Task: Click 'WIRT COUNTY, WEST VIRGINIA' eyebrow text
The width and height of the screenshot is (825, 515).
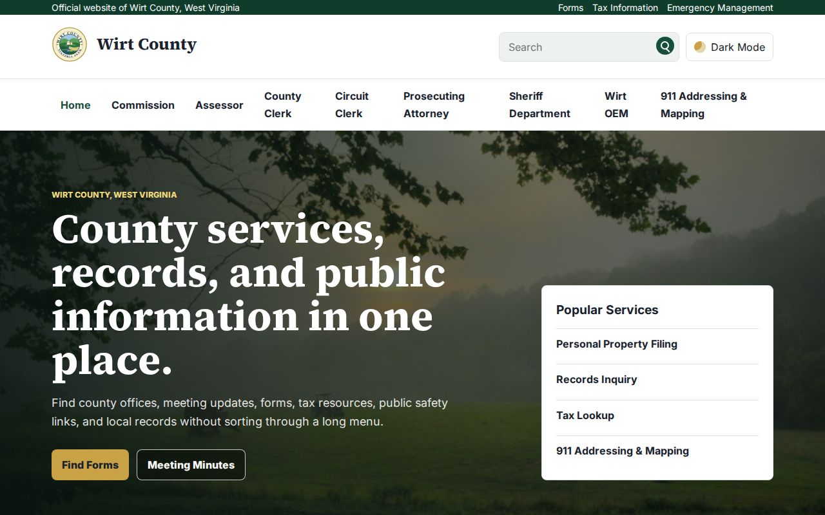Action: point(114,194)
